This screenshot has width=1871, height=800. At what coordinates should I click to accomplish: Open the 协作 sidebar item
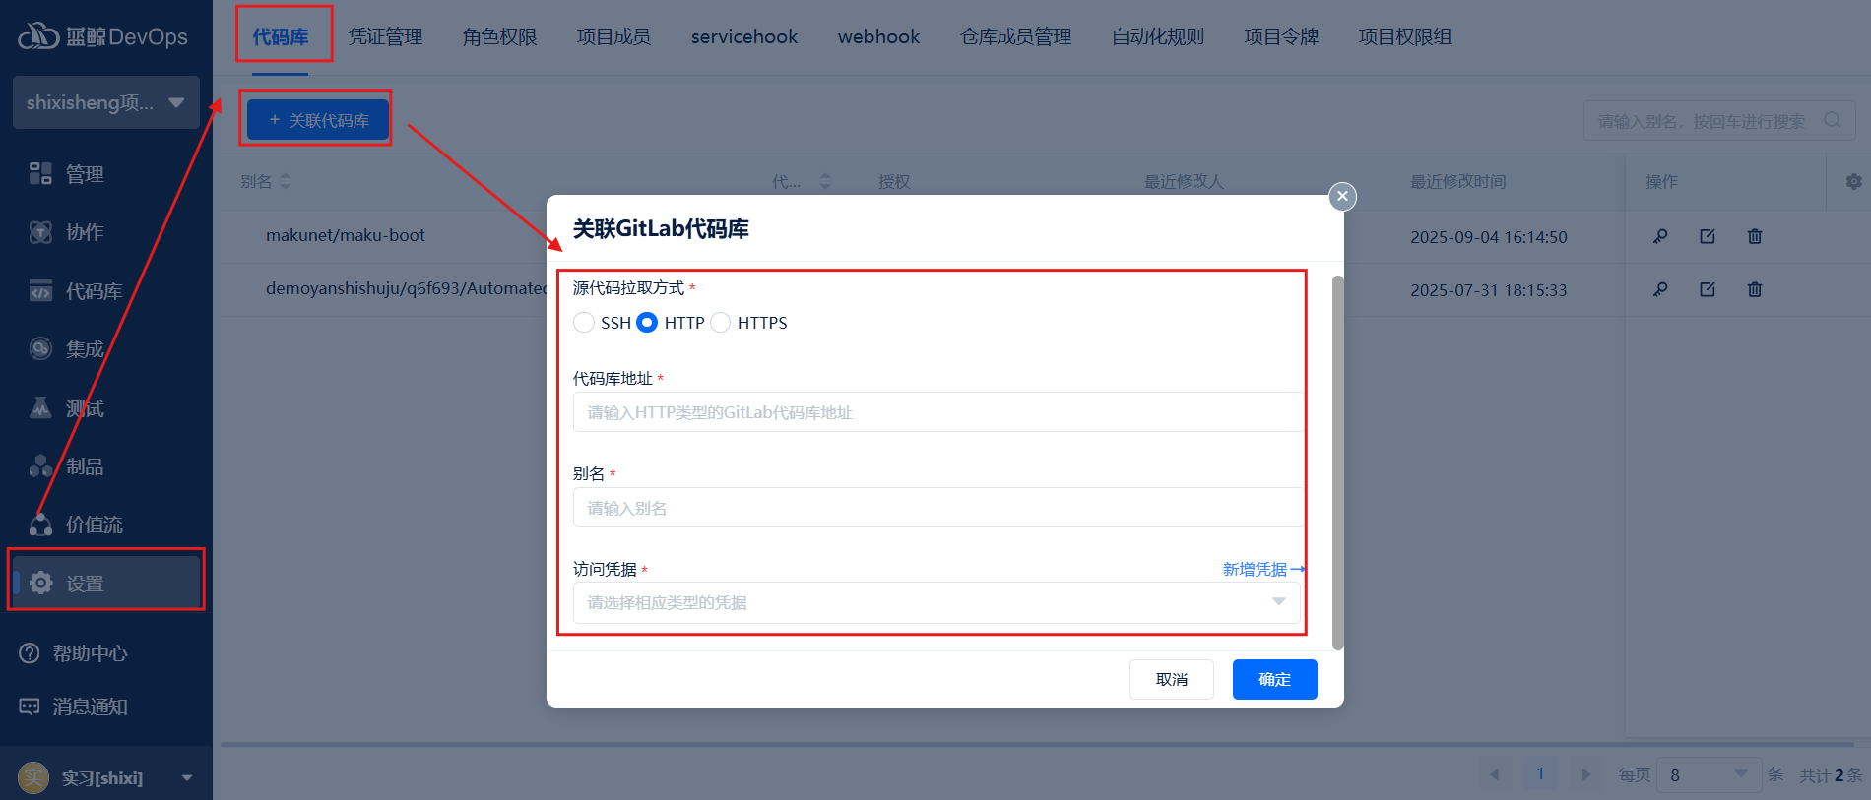[x=67, y=232]
